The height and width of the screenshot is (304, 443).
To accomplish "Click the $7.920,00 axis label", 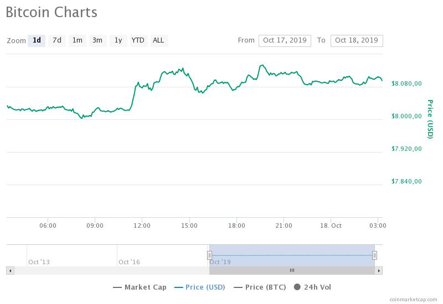I will tap(406, 149).
